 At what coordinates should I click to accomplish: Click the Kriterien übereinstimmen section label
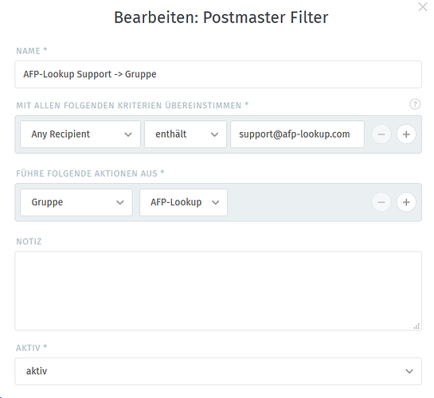tap(132, 105)
